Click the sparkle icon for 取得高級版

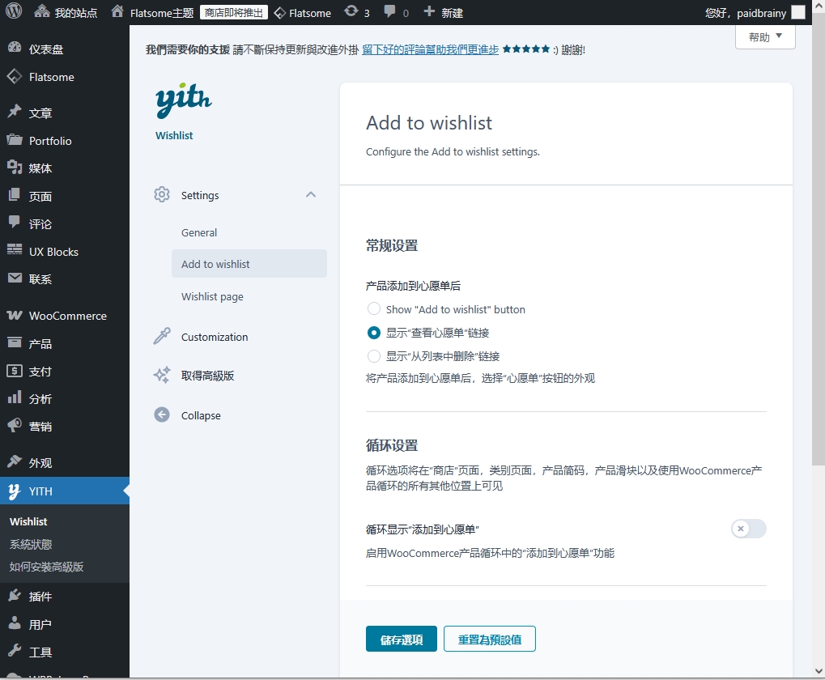pos(162,375)
